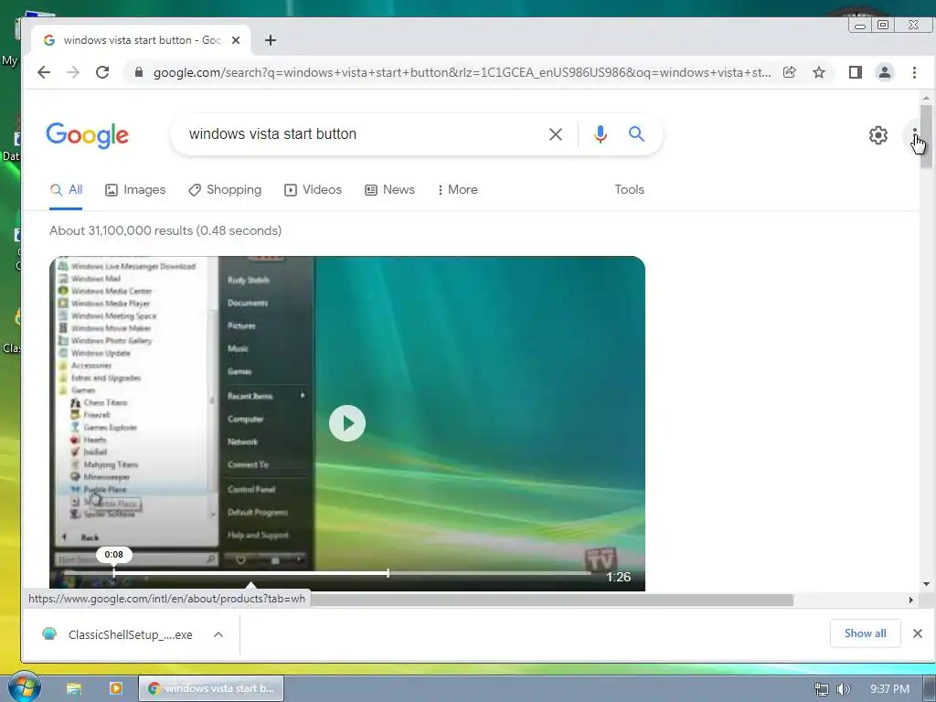This screenshot has width=936, height=702.
Task: Click the 0:08 marker on video timeline
Action: pyautogui.click(x=114, y=573)
